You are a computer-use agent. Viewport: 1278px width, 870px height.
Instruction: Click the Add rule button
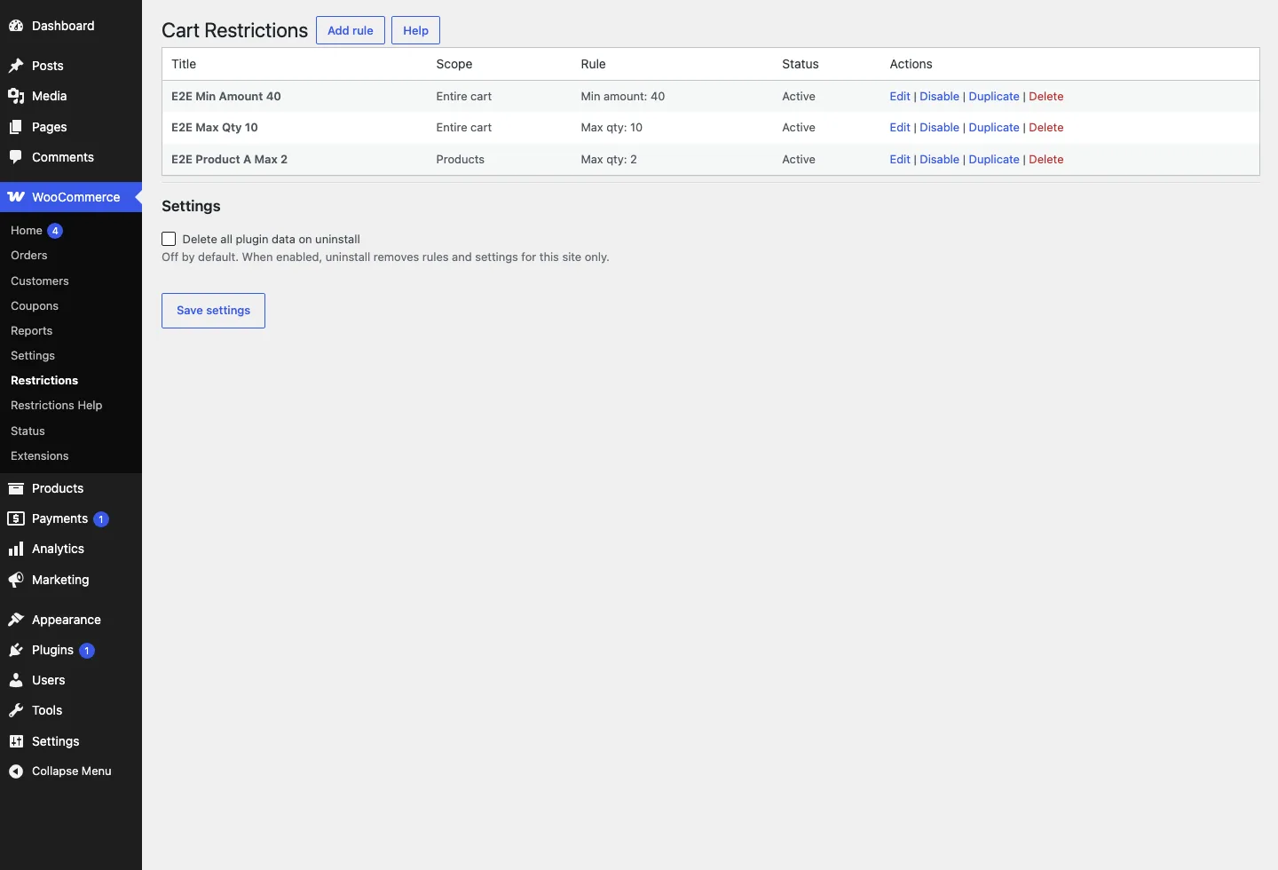(x=351, y=30)
